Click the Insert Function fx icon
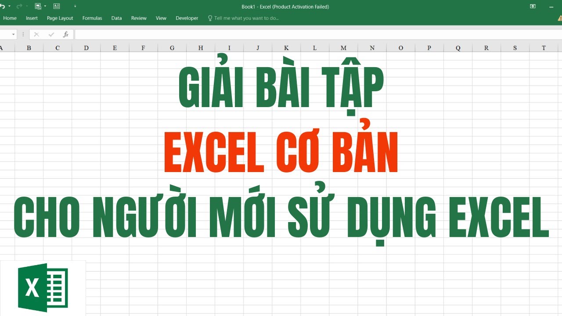The height and width of the screenshot is (316, 562). pos(66,34)
